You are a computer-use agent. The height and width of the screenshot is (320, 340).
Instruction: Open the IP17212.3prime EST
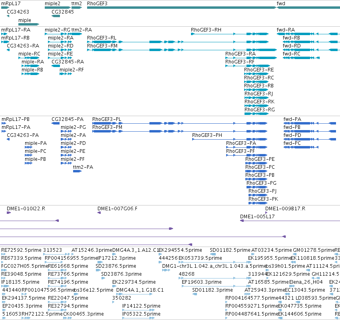pos(100,262)
